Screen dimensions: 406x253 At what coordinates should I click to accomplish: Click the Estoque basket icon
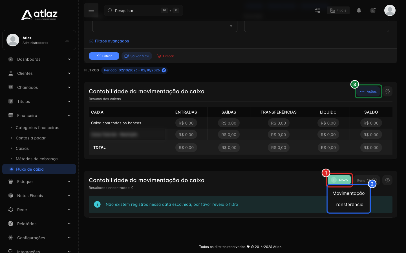pyautogui.click(x=11, y=181)
